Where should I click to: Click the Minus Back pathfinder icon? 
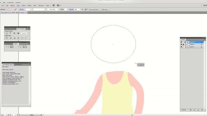pyautogui.click(x=26, y=38)
